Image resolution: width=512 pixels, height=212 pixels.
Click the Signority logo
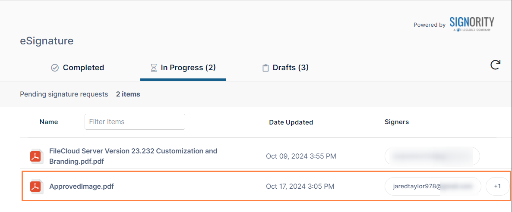[x=471, y=24]
